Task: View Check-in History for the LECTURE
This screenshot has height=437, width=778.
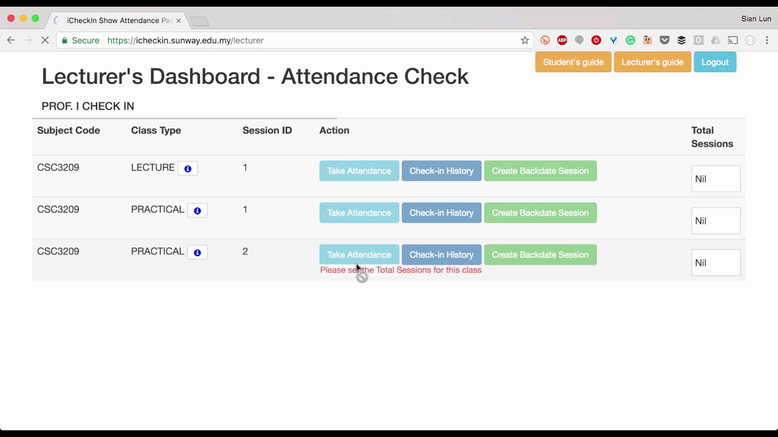Action: [441, 171]
